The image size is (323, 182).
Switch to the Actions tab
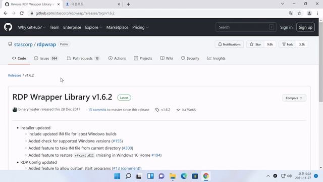click(117, 59)
